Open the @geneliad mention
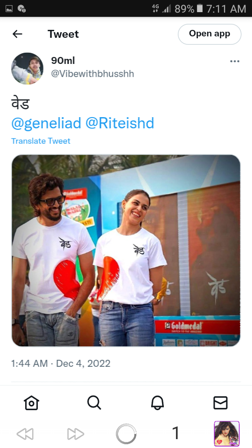252x448 pixels. [46, 123]
